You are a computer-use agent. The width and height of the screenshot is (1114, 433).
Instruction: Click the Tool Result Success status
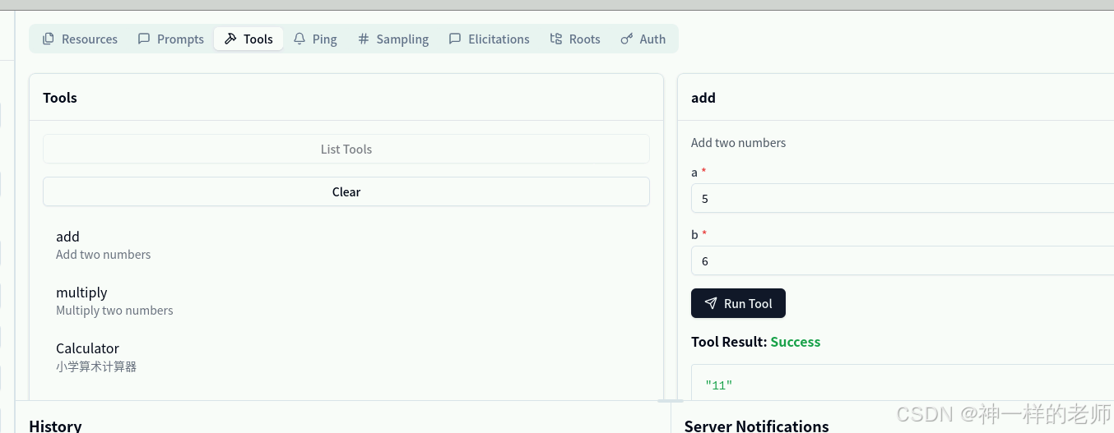795,342
